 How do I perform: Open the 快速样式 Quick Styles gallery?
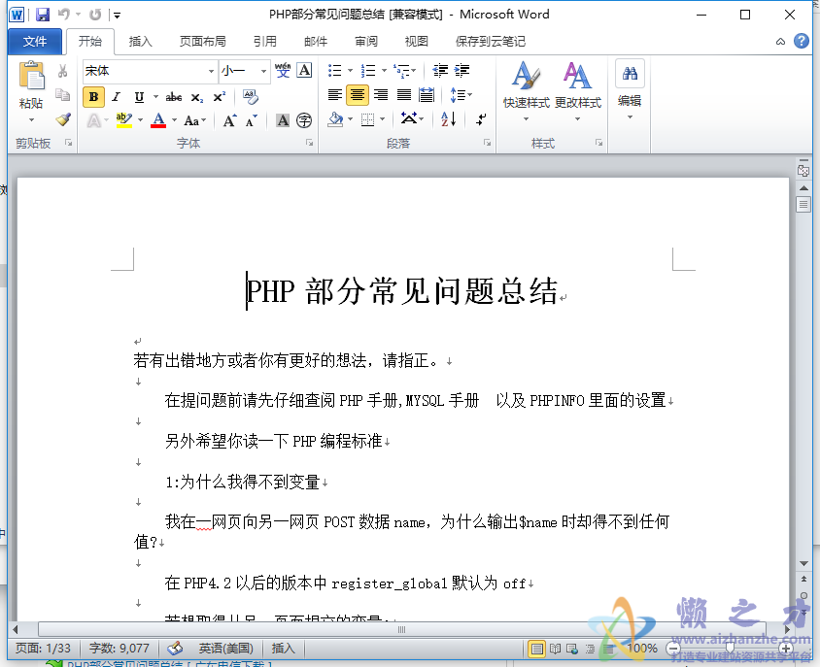[x=526, y=92]
